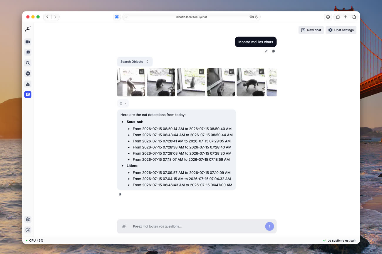Click the 'Sous-sol' heading
382x254 pixels.
click(135, 122)
